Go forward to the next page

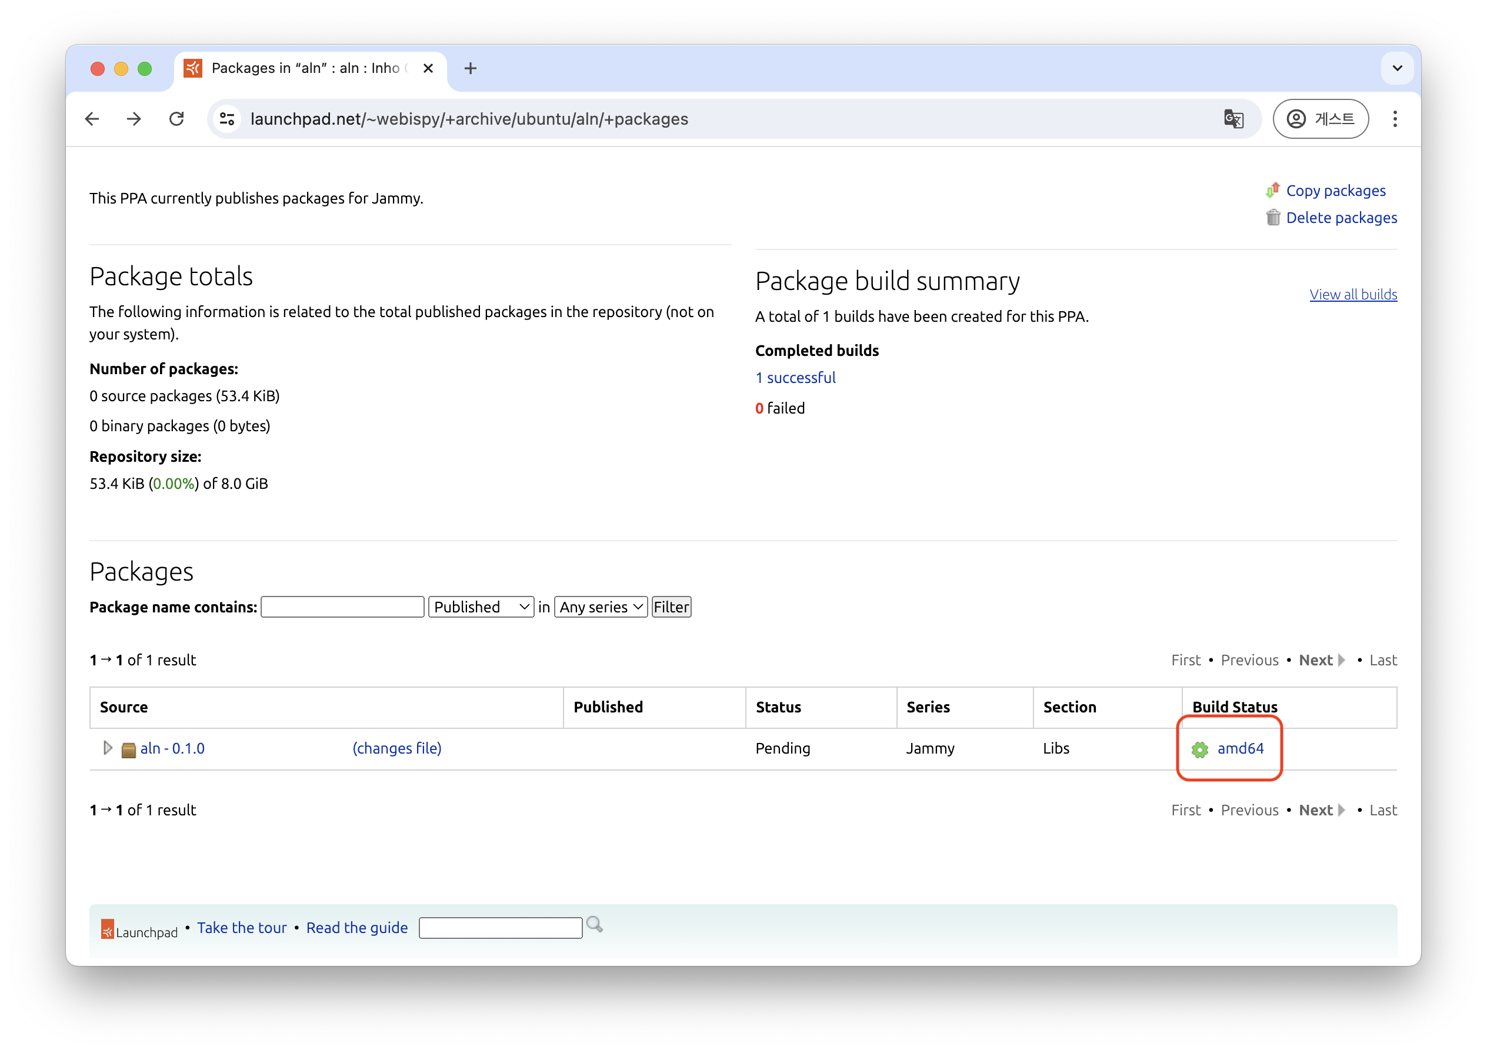(134, 119)
